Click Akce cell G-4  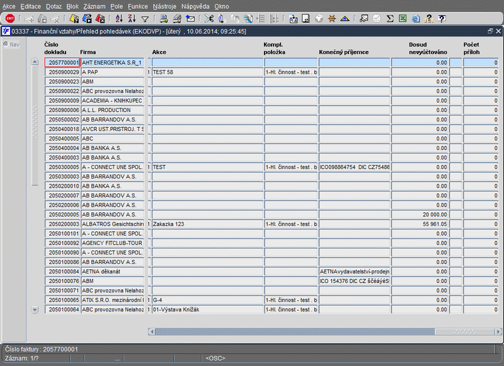pos(207,300)
